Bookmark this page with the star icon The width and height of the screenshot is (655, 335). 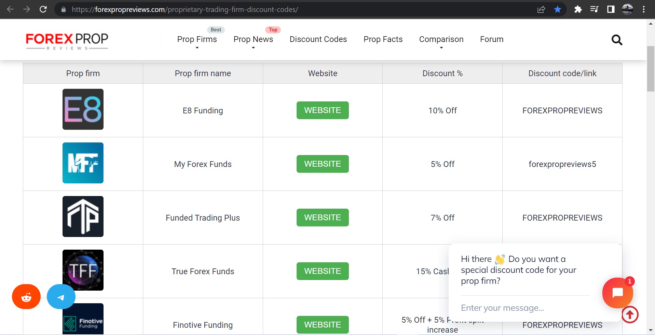coord(558,10)
